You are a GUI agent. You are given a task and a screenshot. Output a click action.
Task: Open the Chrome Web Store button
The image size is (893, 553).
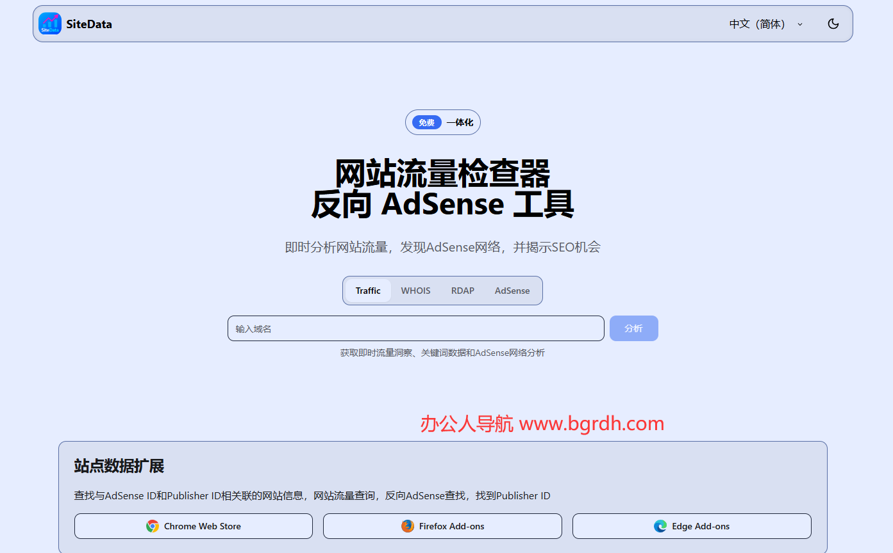(x=194, y=526)
